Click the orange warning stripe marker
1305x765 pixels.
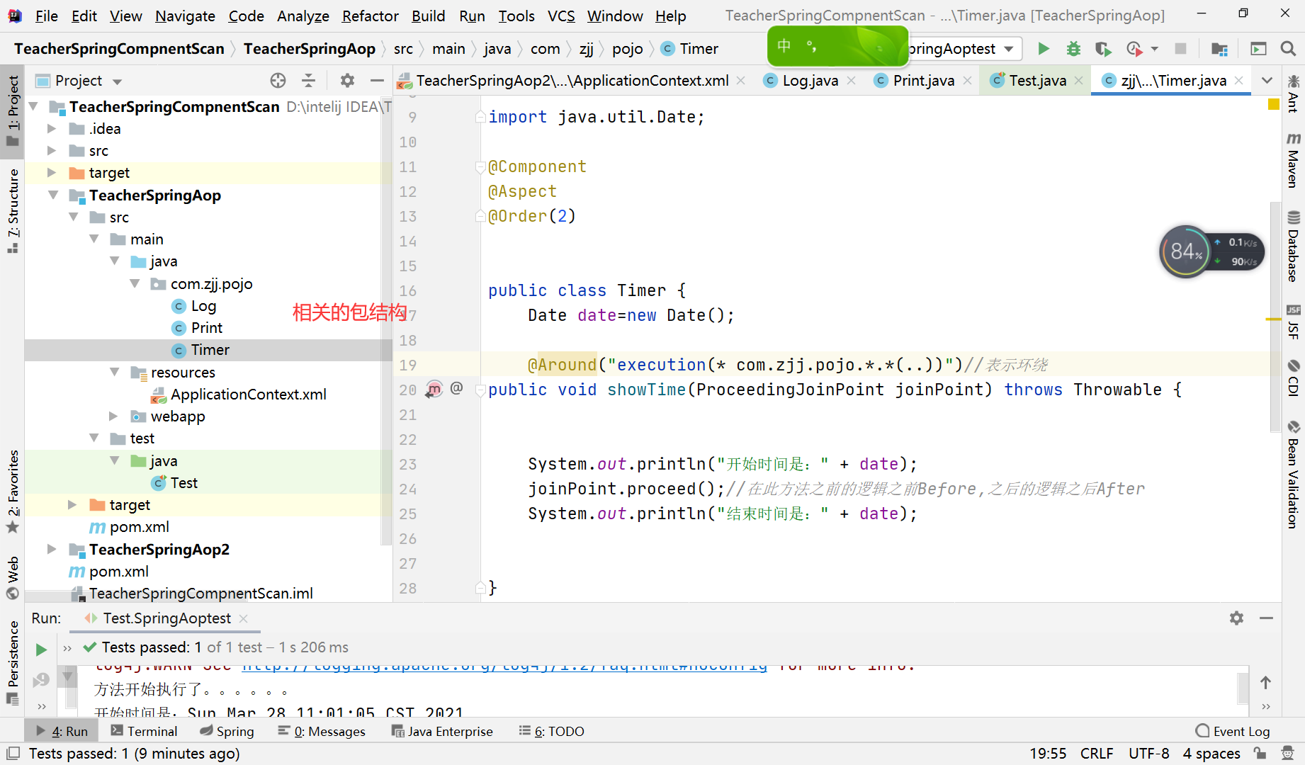pyautogui.click(x=1273, y=319)
